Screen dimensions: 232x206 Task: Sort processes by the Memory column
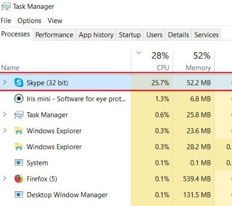(194, 60)
